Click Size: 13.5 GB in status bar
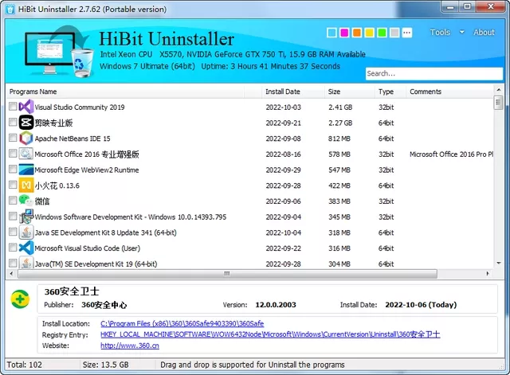 click(105, 365)
